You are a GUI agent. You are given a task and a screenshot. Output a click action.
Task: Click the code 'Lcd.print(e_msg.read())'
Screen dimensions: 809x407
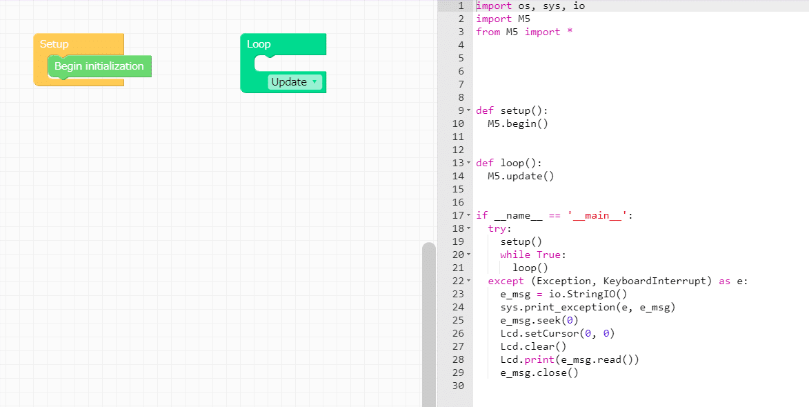coord(570,359)
